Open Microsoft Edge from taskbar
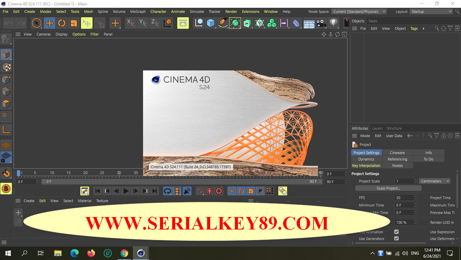The image size is (461, 260). pyautogui.click(x=75, y=253)
